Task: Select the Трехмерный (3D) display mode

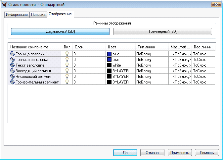Action: coord(162,31)
